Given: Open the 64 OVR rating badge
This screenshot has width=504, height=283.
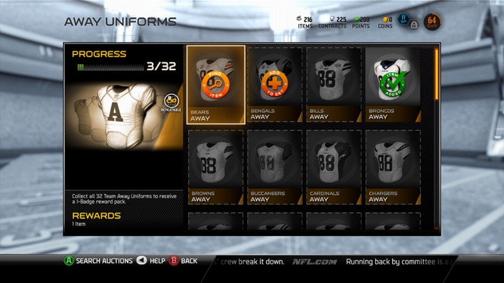Looking at the screenshot, I should pyautogui.click(x=432, y=22).
